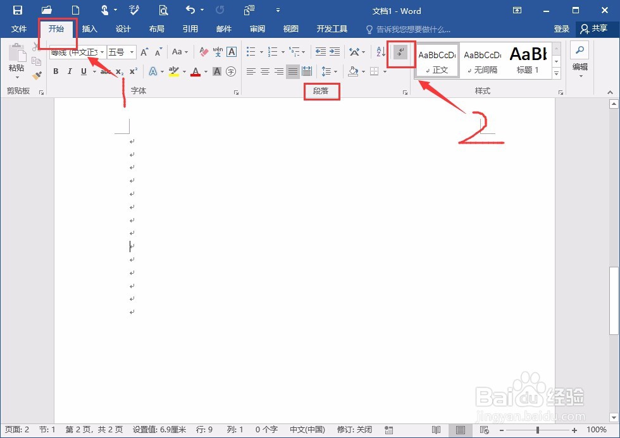
Task: Apply red font color button
Action: point(195,71)
